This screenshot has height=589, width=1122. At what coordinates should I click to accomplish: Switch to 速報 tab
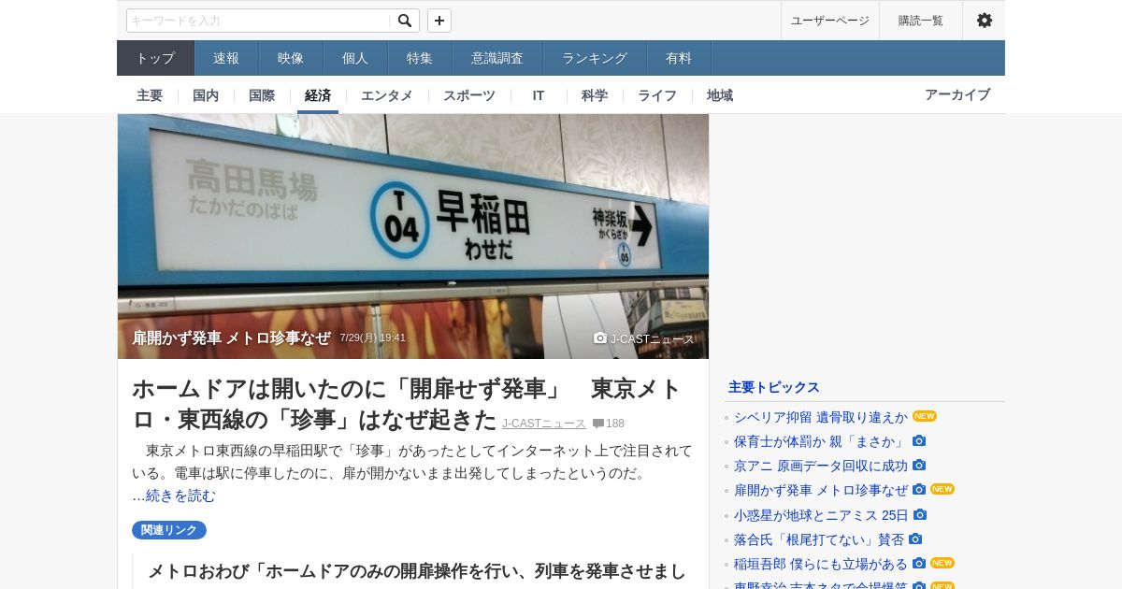coord(226,58)
